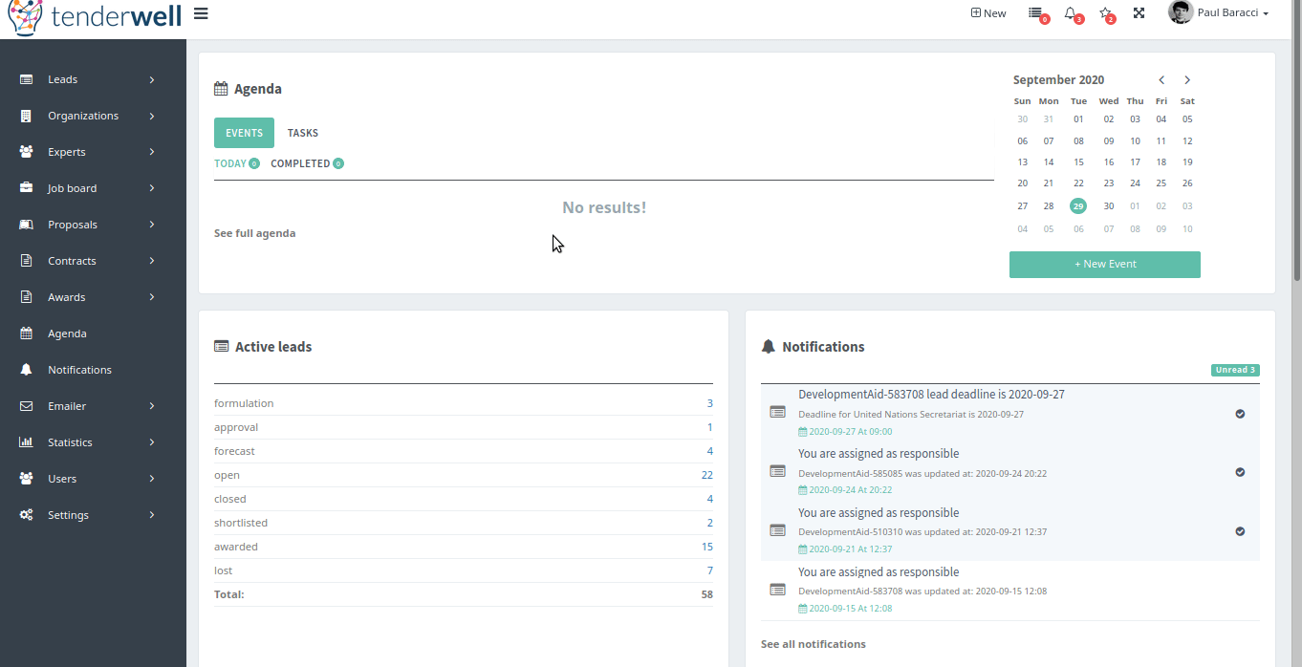Screen dimensions: 1302x667
Task: Click the Settings gears icon
Action: pyautogui.click(x=27, y=515)
